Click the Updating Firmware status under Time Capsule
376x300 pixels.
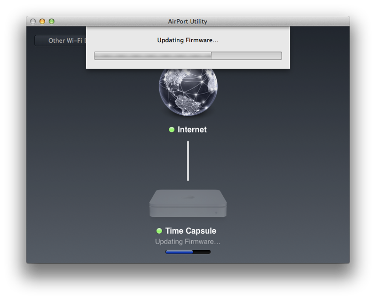pos(188,241)
